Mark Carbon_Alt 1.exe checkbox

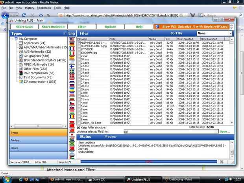(79, 123)
